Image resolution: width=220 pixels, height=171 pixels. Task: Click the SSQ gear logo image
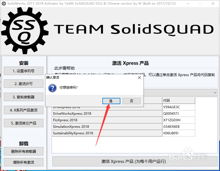click(x=25, y=31)
